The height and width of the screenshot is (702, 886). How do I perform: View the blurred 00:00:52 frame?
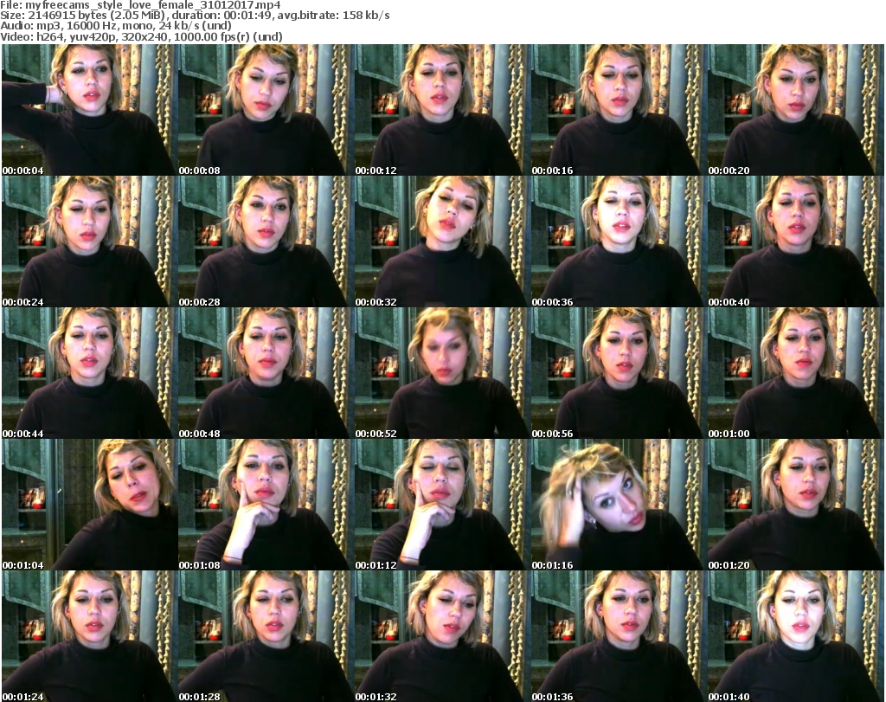[442, 373]
